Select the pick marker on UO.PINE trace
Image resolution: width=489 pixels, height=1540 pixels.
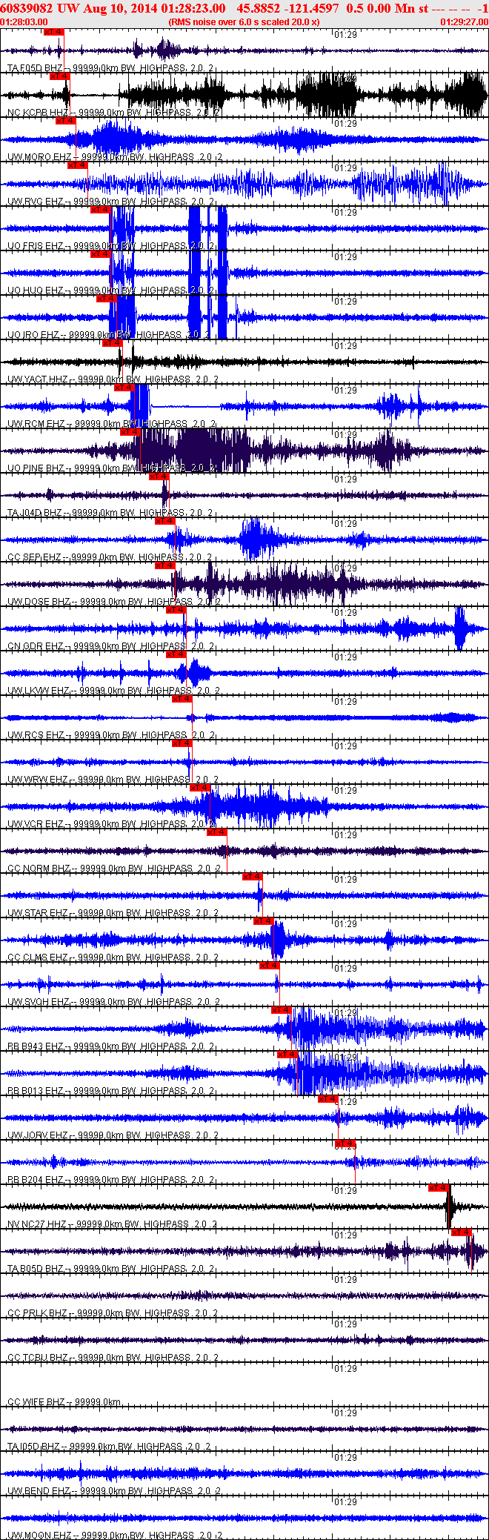130,432
